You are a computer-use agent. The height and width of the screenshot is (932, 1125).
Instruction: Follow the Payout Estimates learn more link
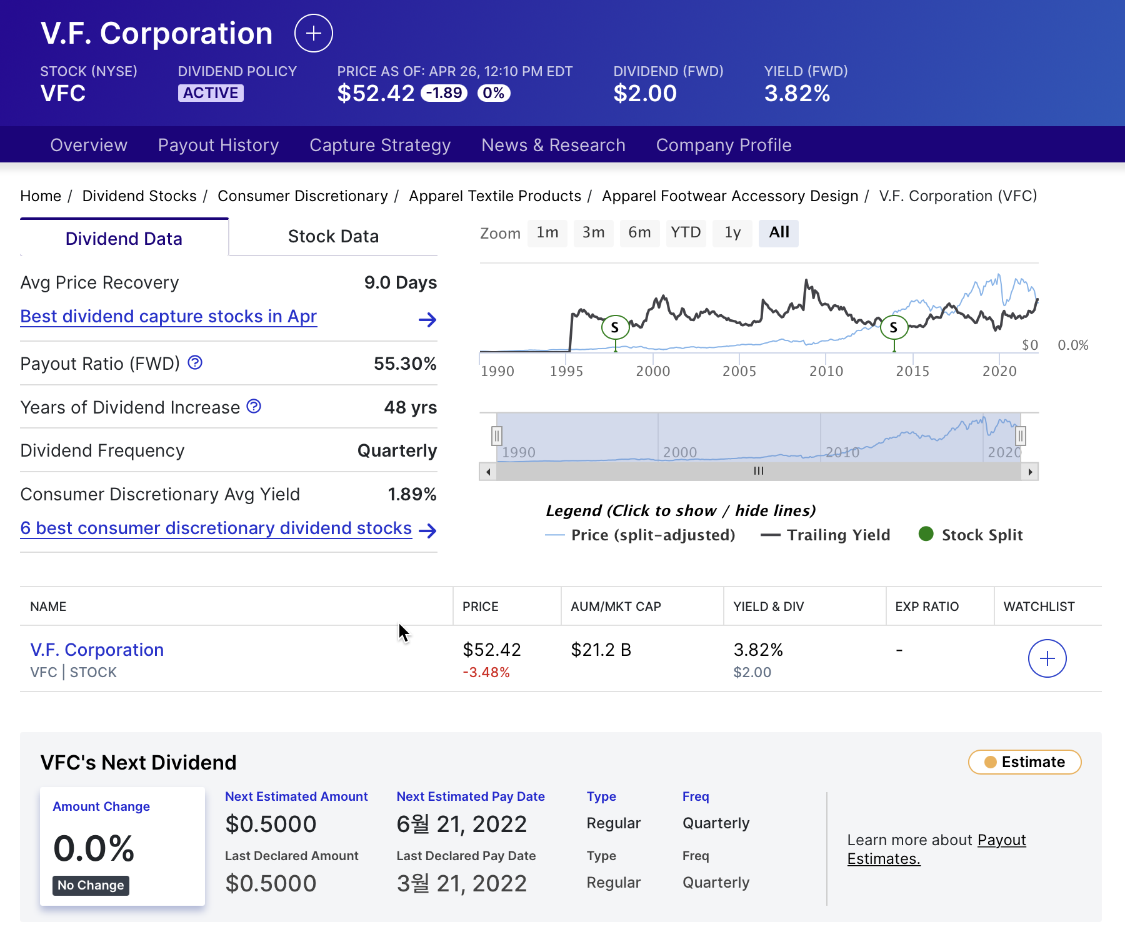(1002, 840)
